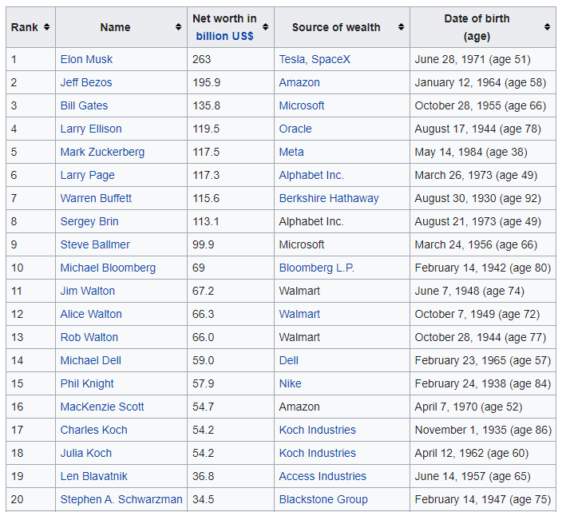This screenshot has width=566, height=512.
Task: Open the Bloomberg L.P. link
Action: tap(317, 268)
